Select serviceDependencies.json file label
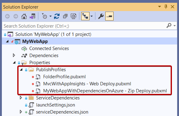 [62, 112]
